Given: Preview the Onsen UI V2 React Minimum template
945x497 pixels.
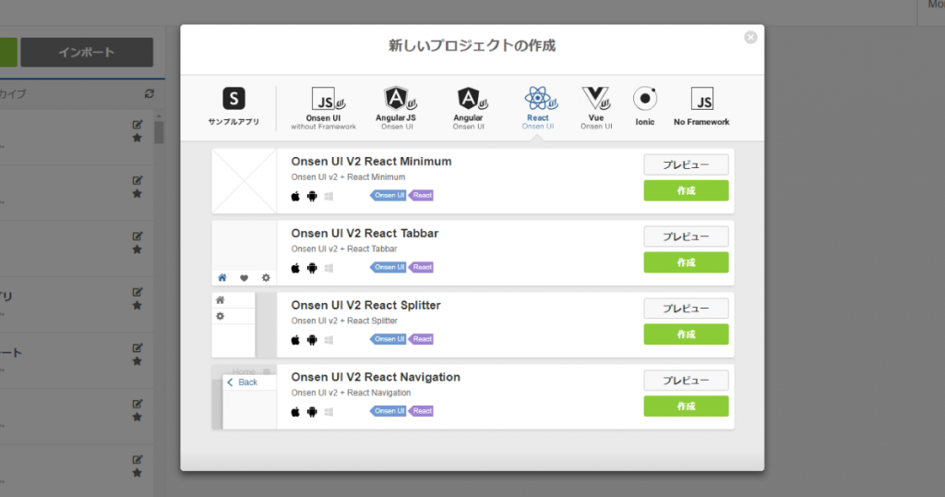Looking at the screenshot, I should (x=686, y=164).
